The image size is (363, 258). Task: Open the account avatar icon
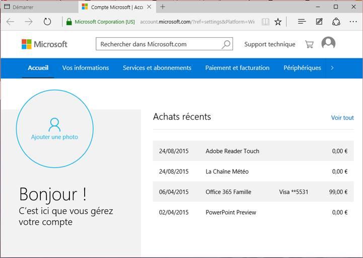[x=328, y=43]
